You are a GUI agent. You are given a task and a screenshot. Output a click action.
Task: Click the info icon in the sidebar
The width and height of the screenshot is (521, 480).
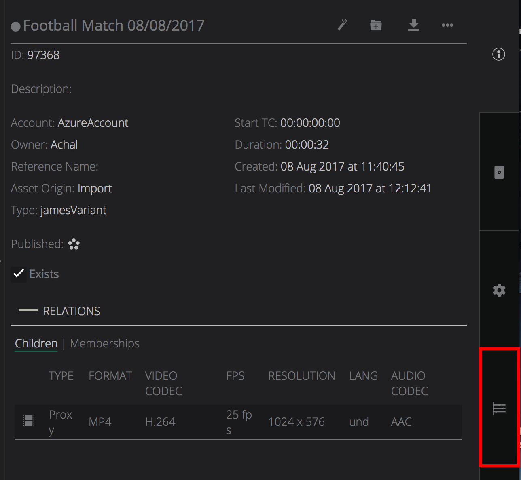point(498,54)
